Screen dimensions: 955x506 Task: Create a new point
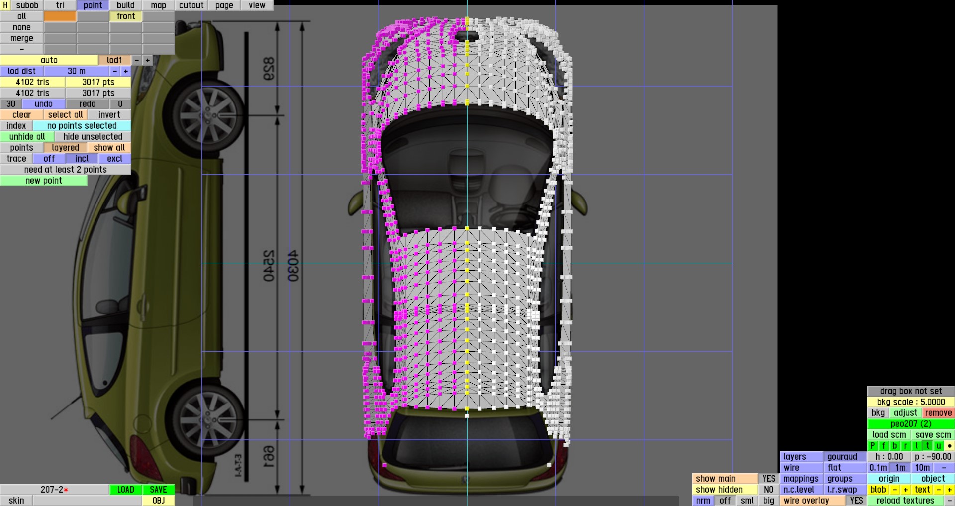(x=44, y=181)
